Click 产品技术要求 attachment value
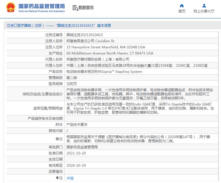 tap(77, 125)
